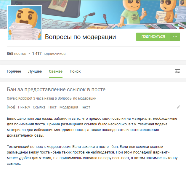Switch to the Горячее tab
The height and width of the screenshot is (171, 186).
click(x=14, y=71)
